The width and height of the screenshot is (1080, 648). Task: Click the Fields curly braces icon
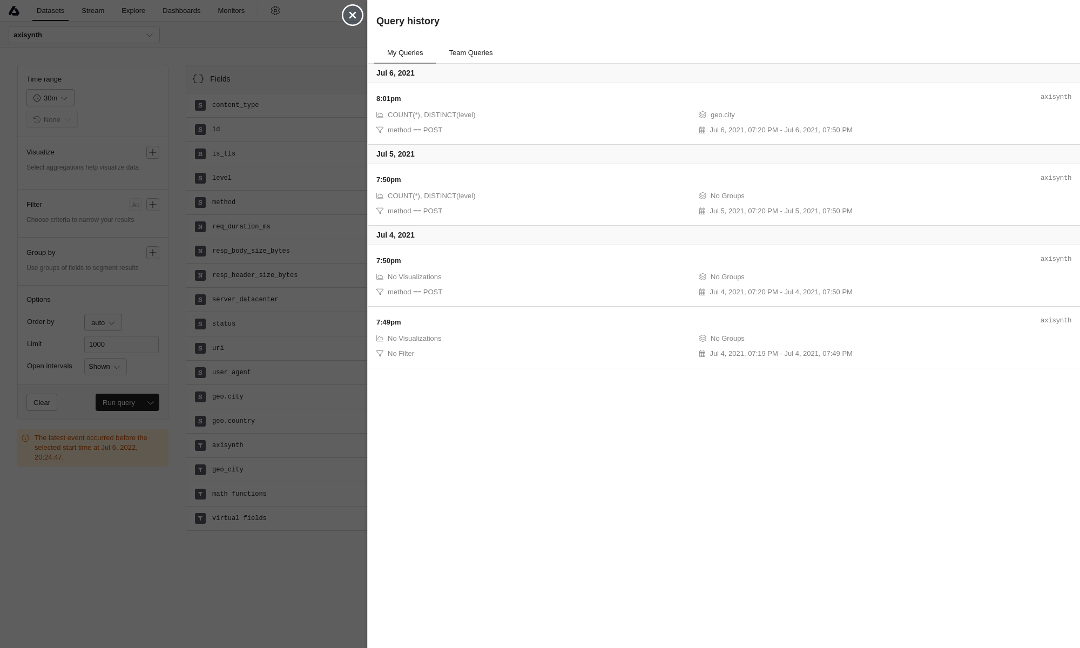point(198,79)
